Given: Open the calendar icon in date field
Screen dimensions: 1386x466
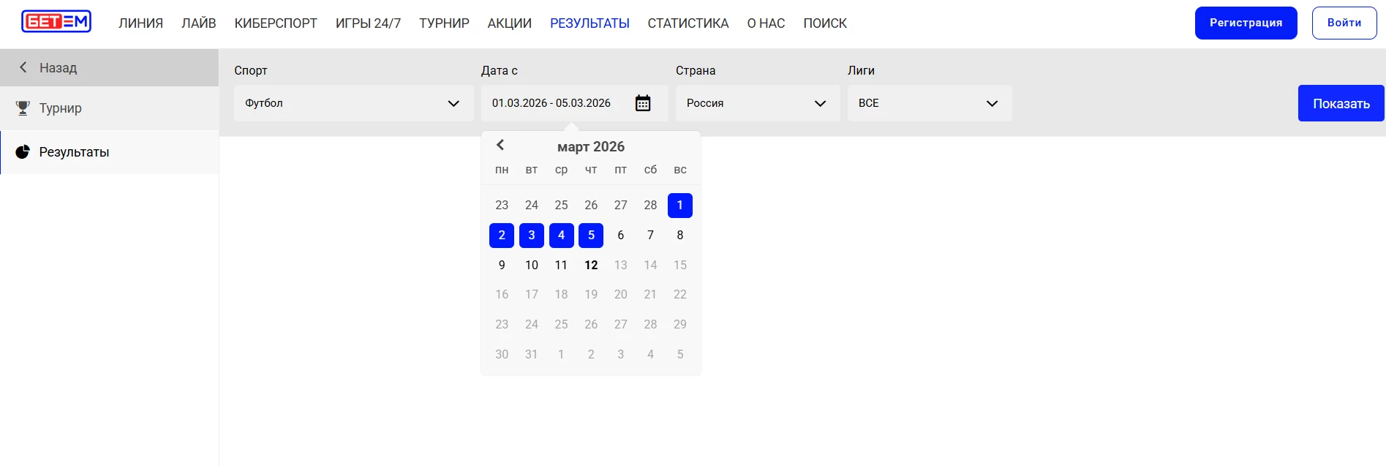Looking at the screenshot, I should (642, 103).
